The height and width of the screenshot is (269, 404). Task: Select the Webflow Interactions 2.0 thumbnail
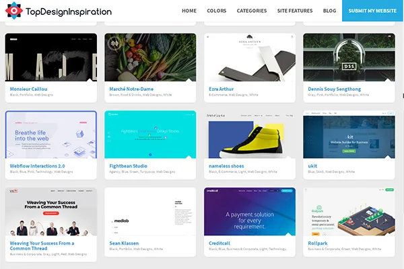click(x=51, y=134)
